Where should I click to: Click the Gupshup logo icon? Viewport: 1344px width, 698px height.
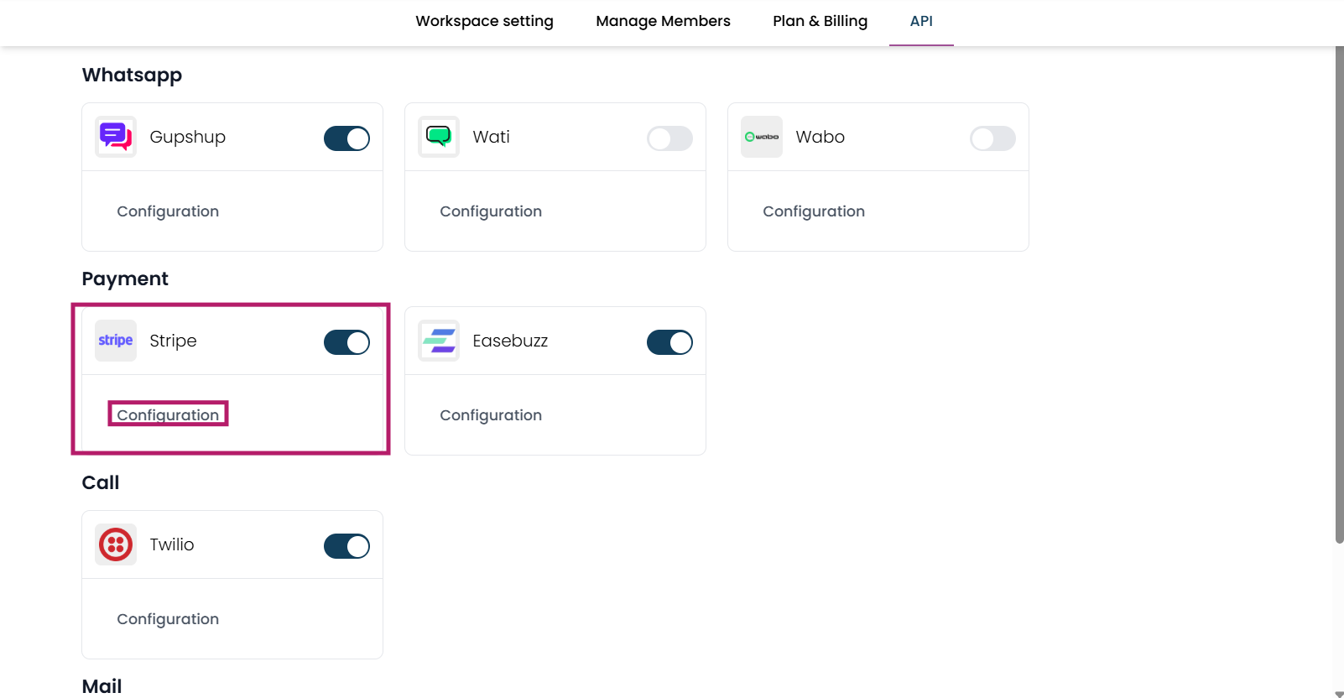coord(116,137)
